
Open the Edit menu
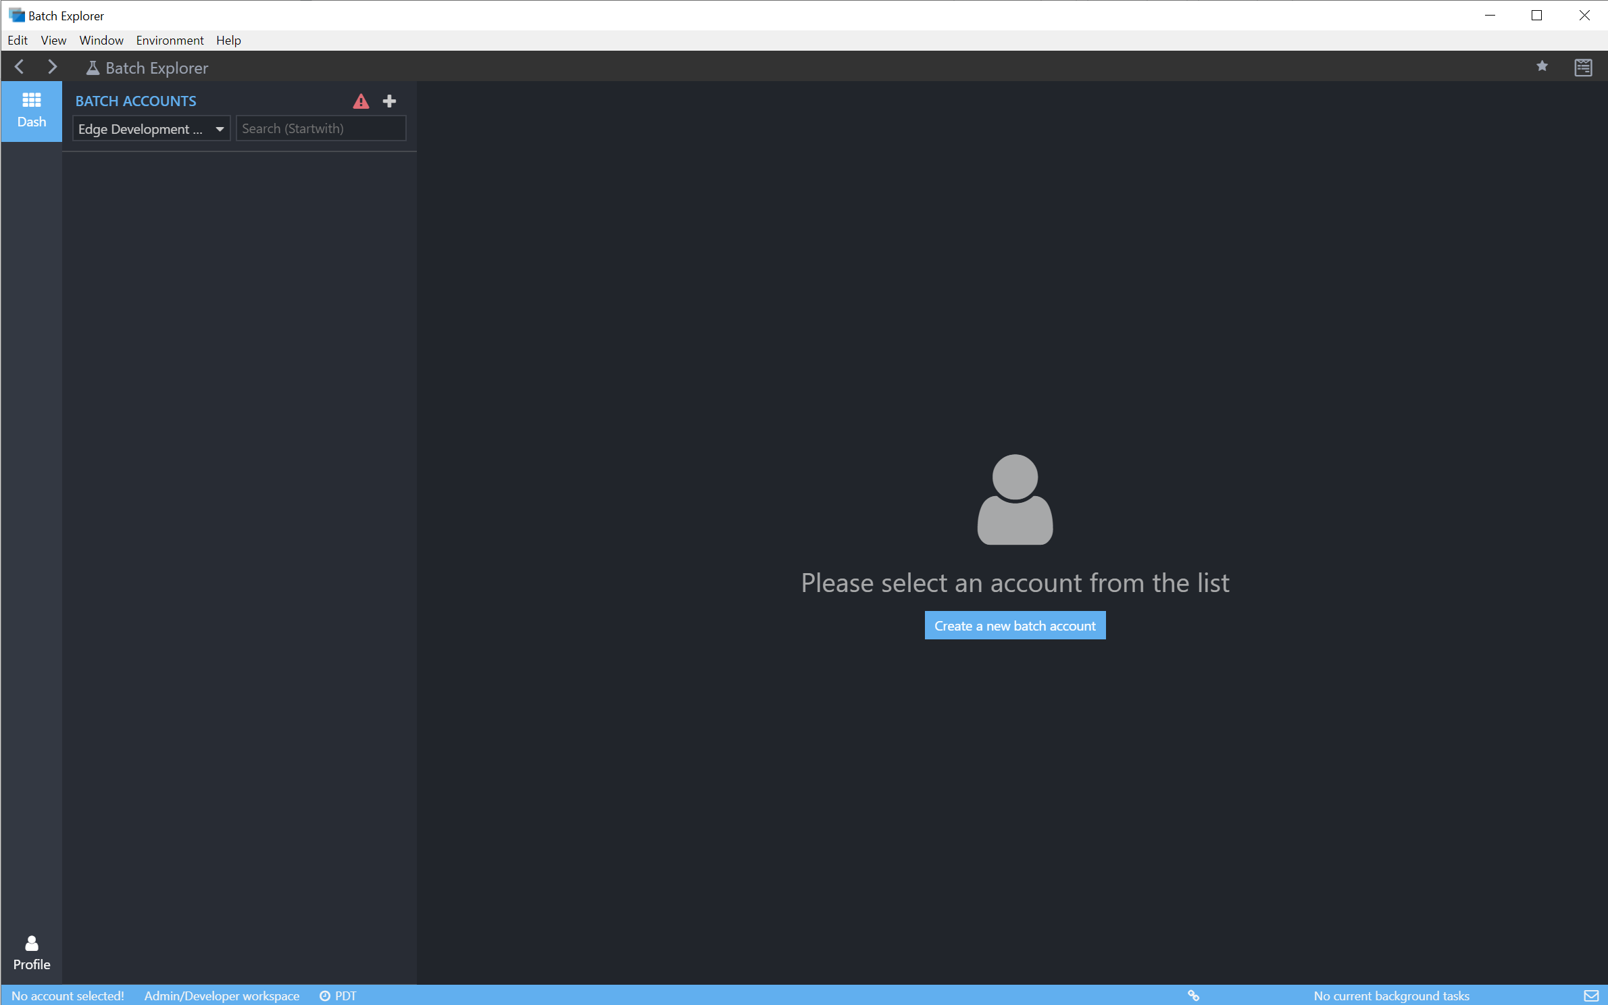(x=17, y=41)
